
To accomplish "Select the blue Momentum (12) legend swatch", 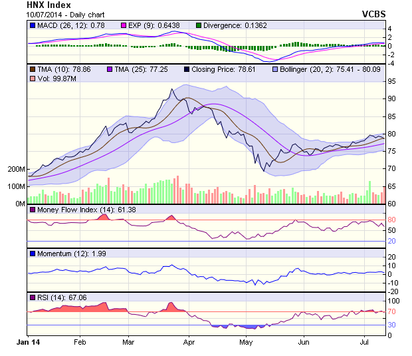I will pyautogui.click(x=33, y=254).
